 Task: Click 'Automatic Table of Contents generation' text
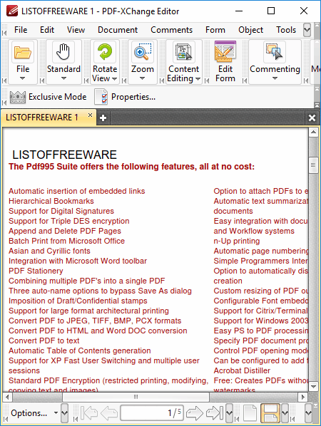(x=79, y=350)
